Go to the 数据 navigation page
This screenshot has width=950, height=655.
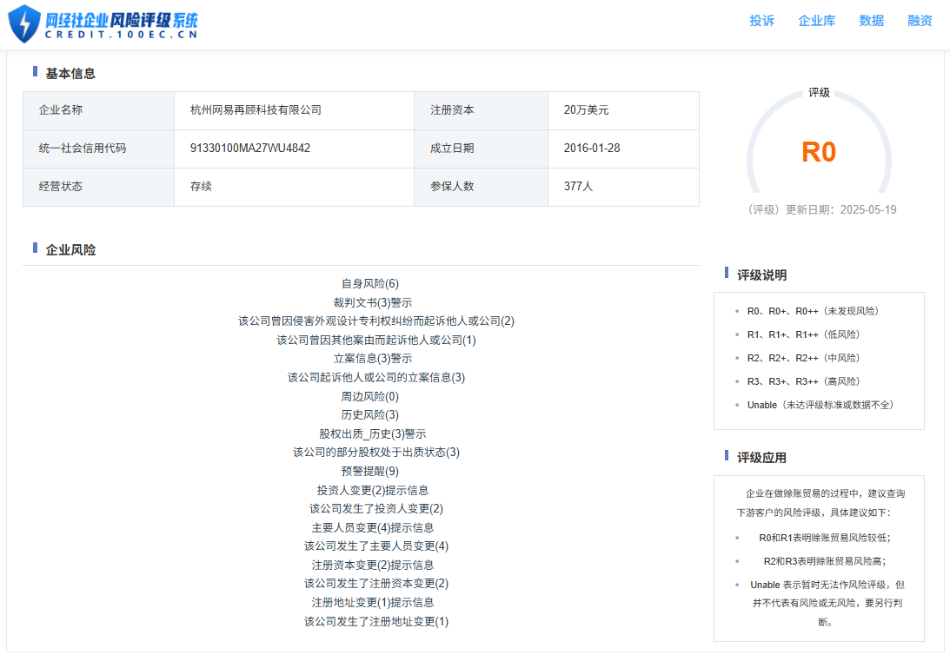pyautogui.click(x=871, y=21)
